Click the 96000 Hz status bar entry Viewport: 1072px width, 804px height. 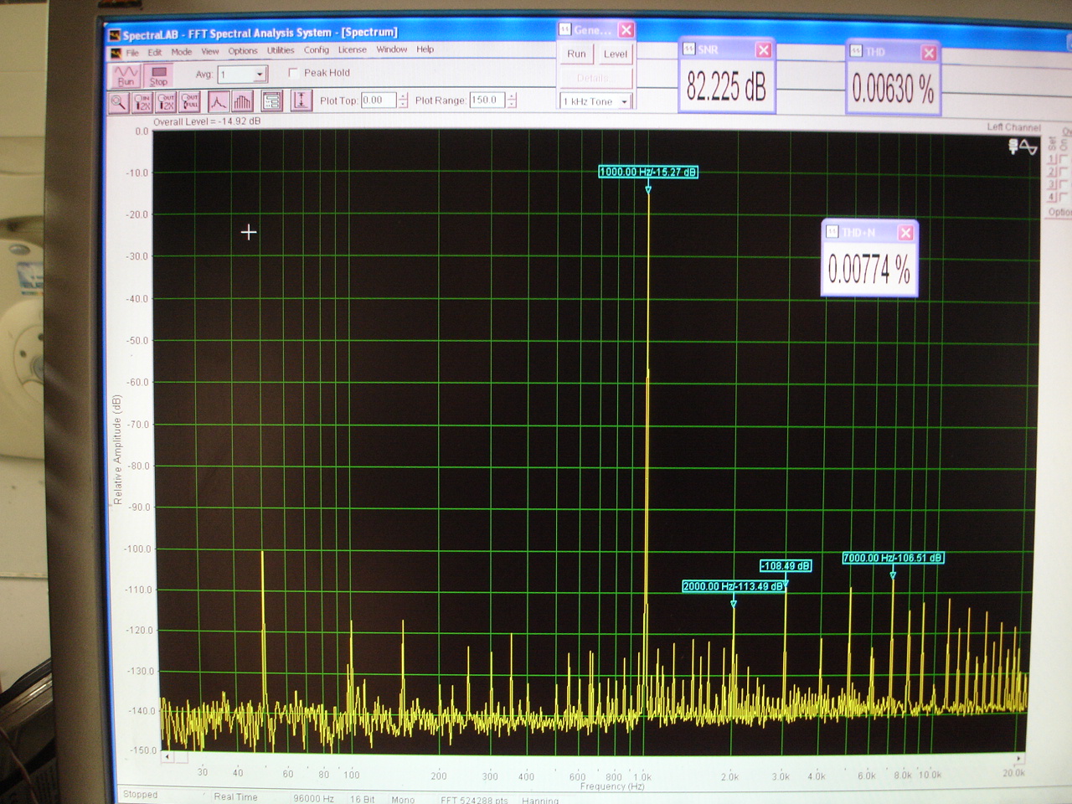point(313,798)
